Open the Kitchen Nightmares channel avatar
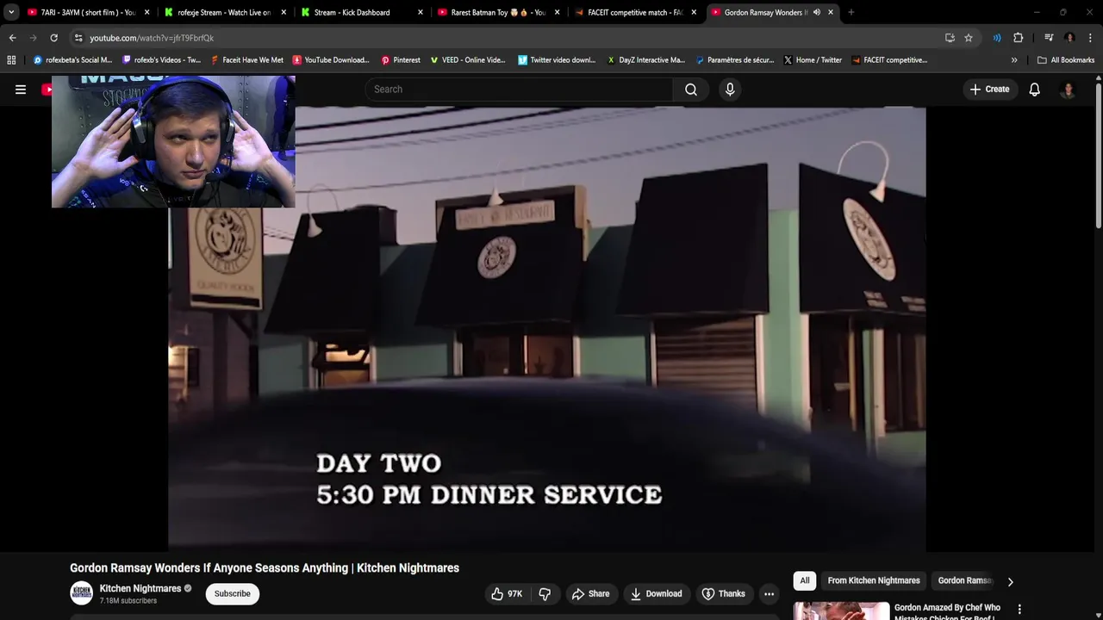The width and height of the screenshot is (1103, 620). (x=82, y=593)
